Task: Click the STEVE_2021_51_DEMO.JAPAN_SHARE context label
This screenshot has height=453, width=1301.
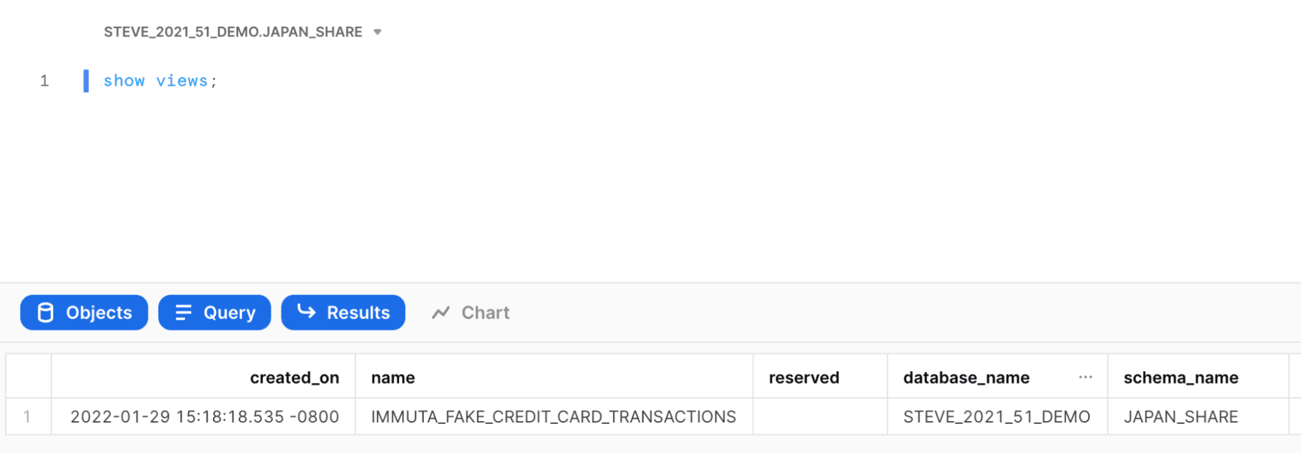Action: (233, 32)
